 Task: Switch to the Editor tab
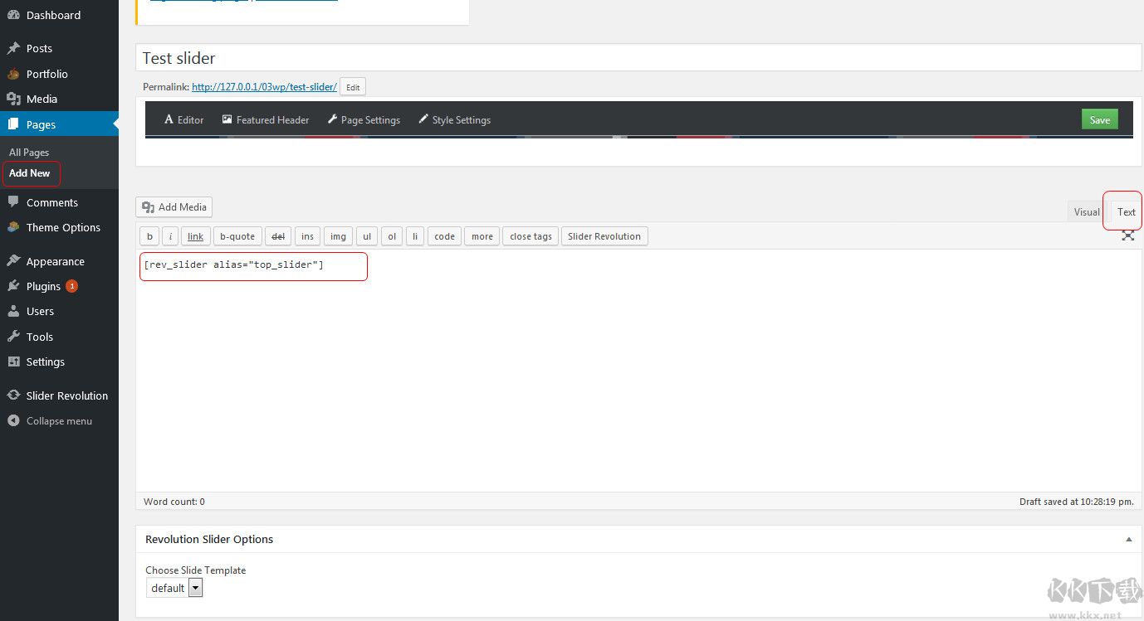click(183, 119)
